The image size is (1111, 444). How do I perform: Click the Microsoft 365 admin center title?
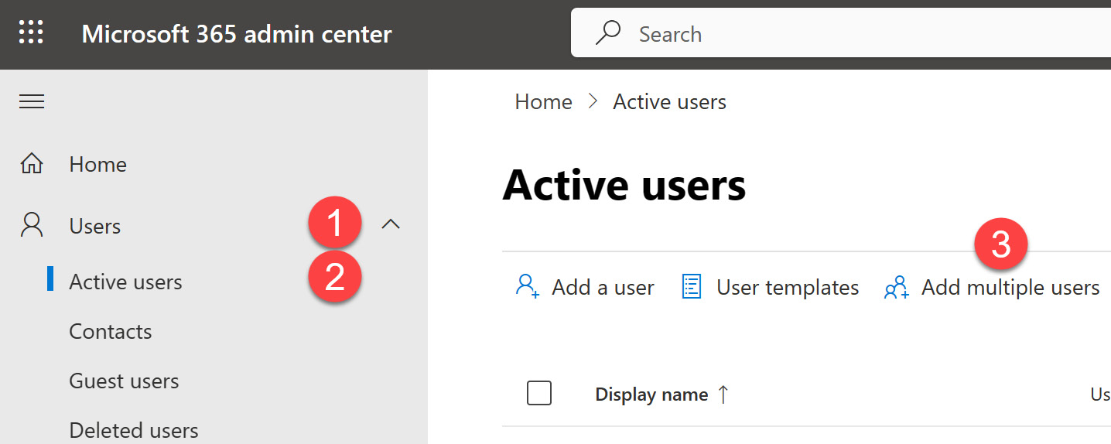(x=237, y=34)
